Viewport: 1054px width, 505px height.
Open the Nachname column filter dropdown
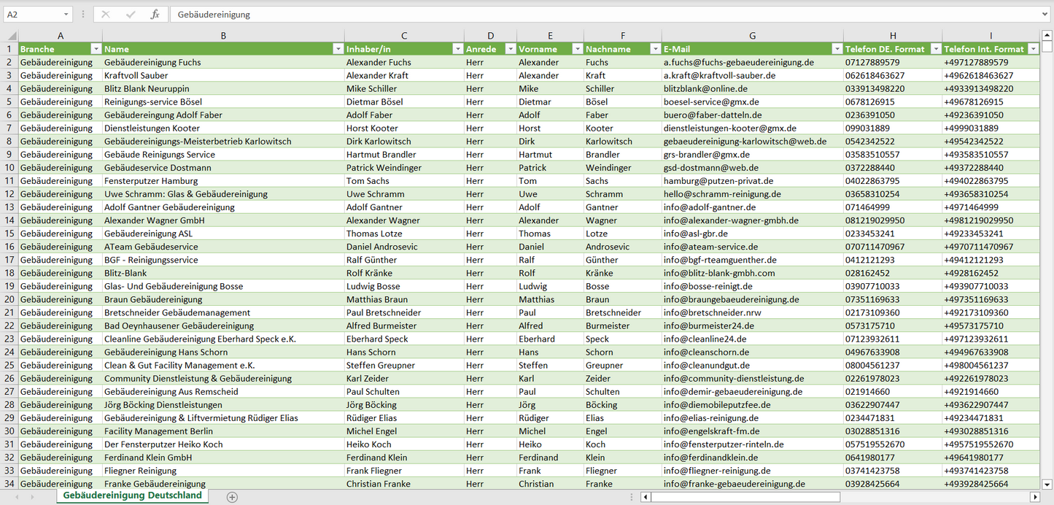(654, 49)
